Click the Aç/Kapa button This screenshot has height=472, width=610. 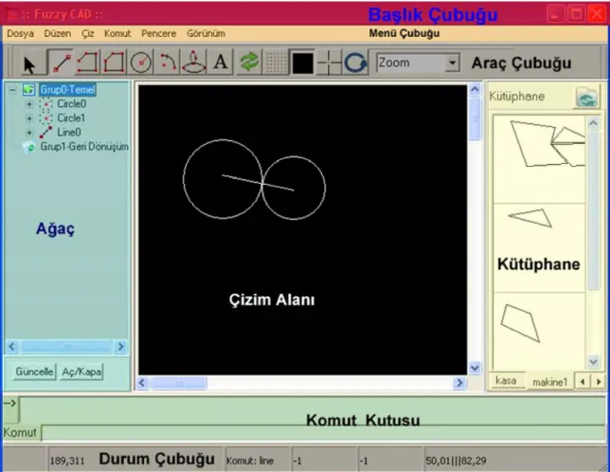(81, 372)
